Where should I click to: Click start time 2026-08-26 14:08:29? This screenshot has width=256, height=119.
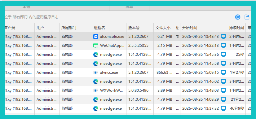pos(200,99)
